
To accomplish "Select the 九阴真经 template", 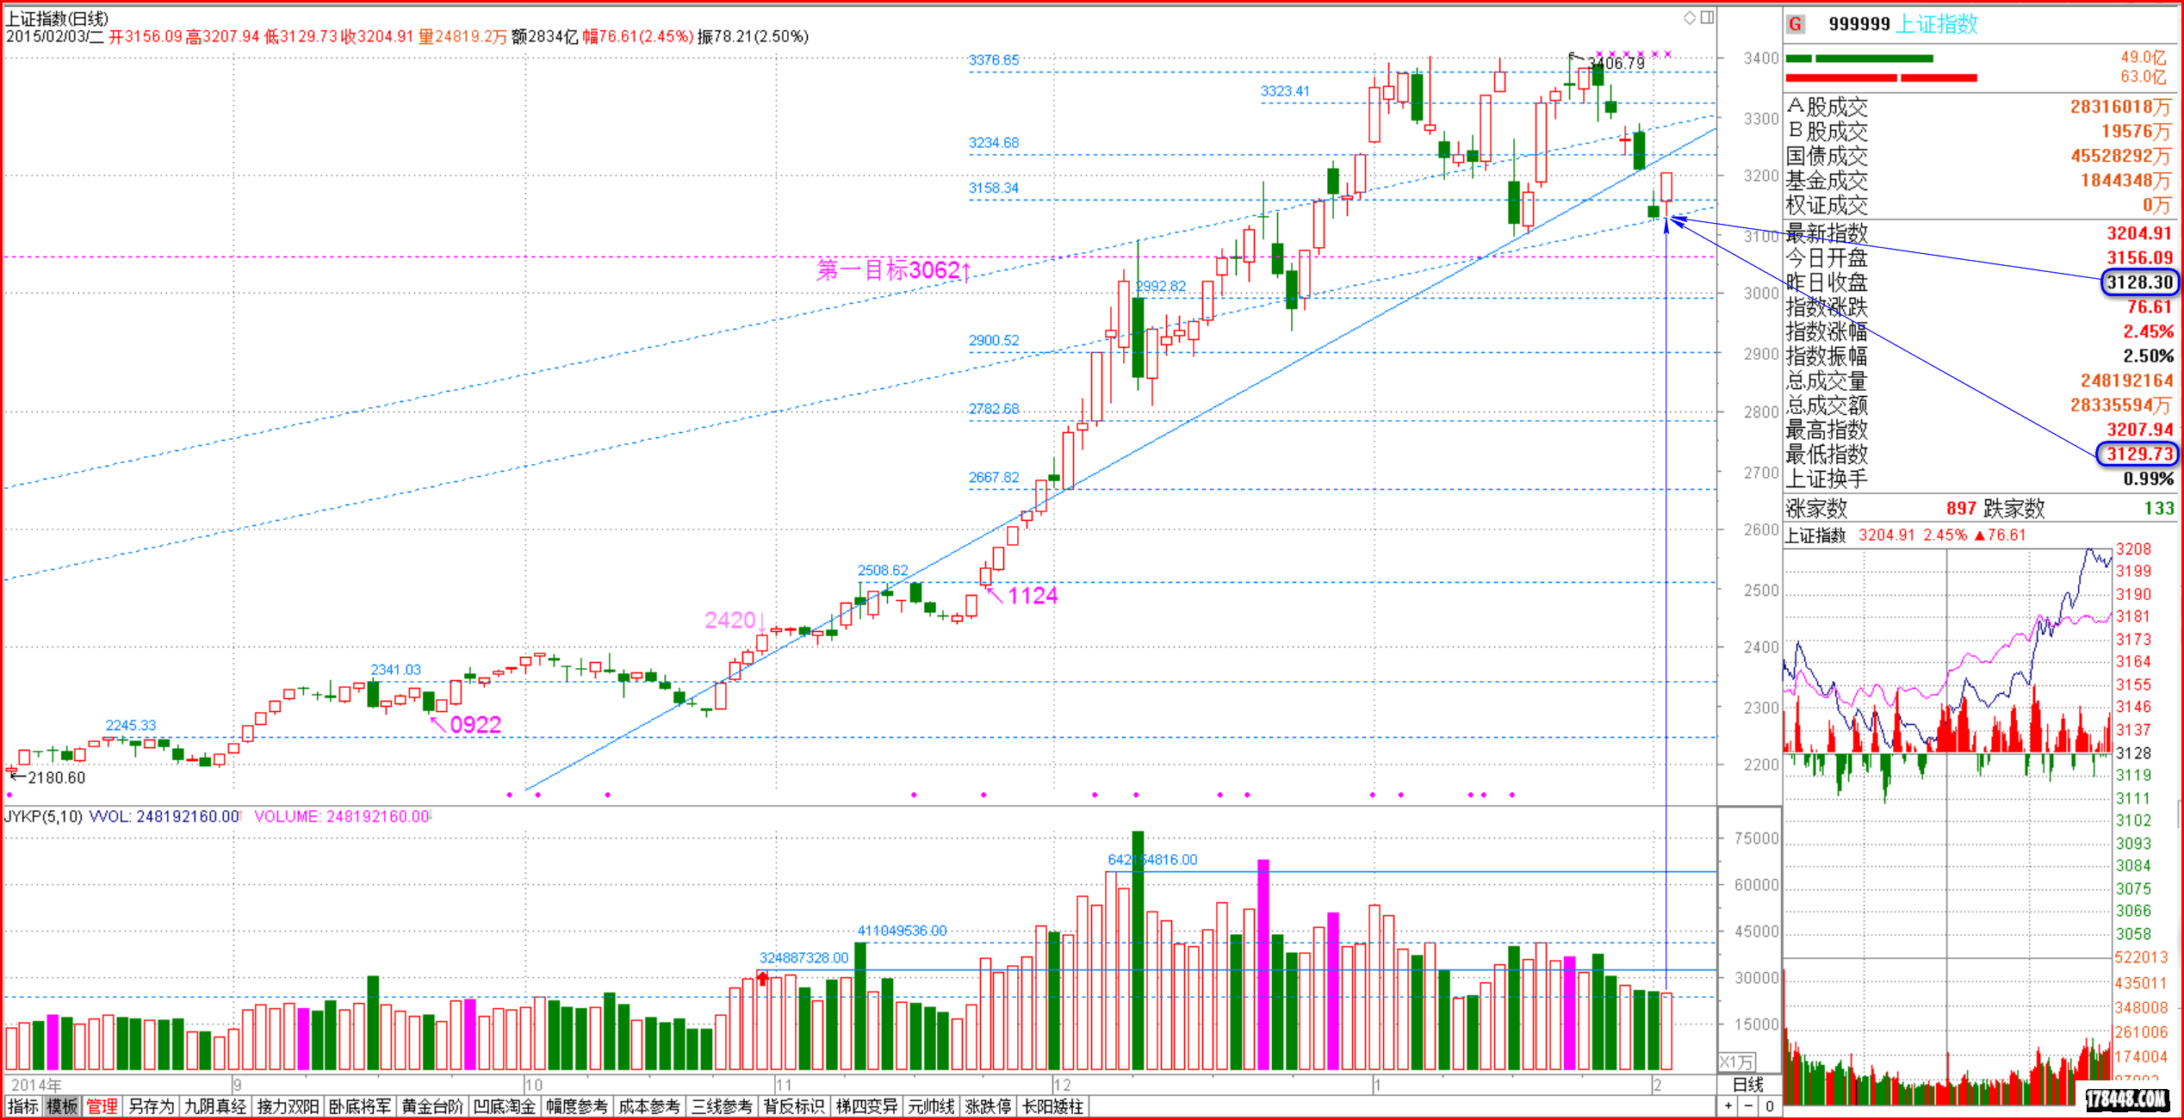I will click(215, 1106).
